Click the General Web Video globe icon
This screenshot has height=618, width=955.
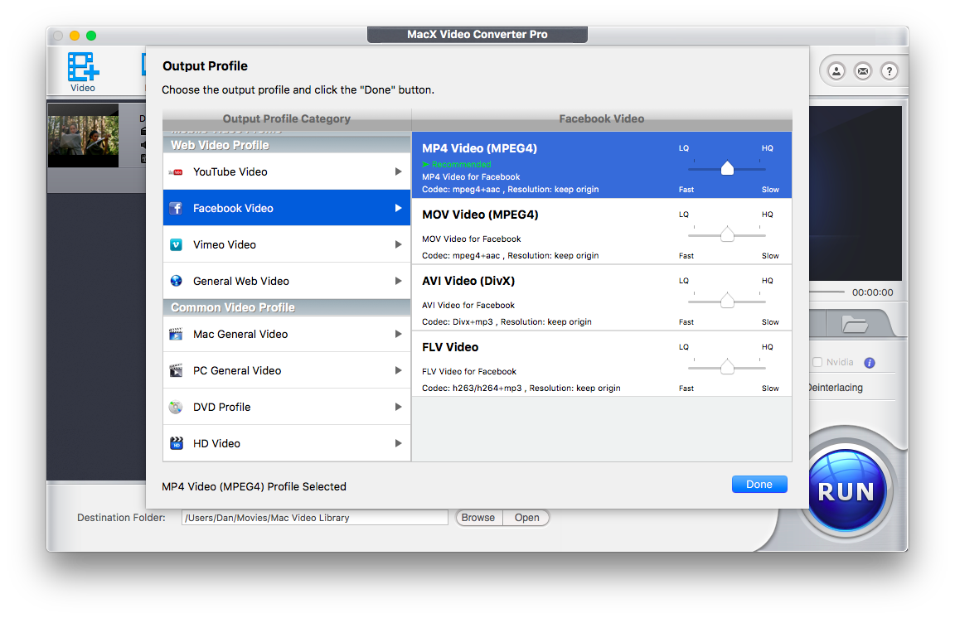click(x=176, y=281)
